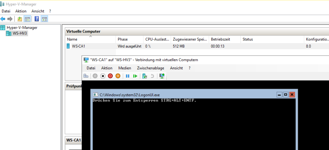The width and height of the screenshot is (329, 150).
Task: Click the orange Save state icon in VM toolbar
Action: click(118, 76)
